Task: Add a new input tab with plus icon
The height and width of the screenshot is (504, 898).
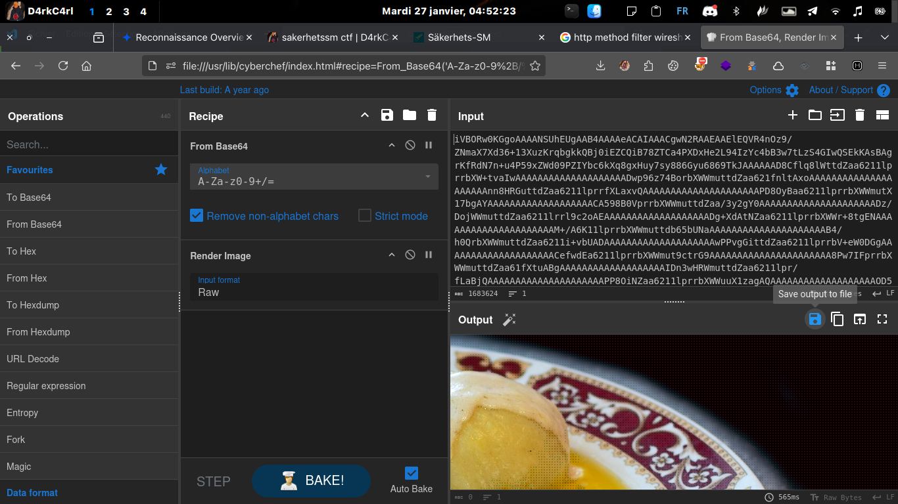Action: pyautogui.click(x=793, y=114)
